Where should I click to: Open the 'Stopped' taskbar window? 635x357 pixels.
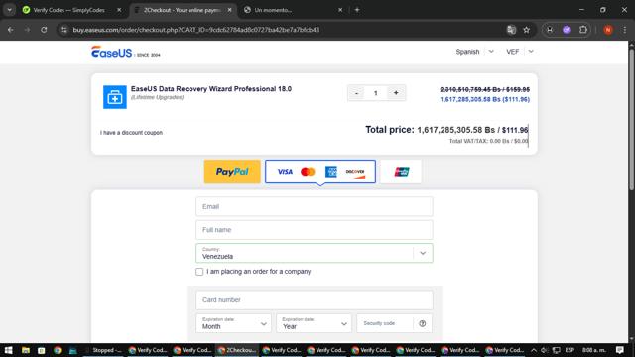tap(103, 350)
